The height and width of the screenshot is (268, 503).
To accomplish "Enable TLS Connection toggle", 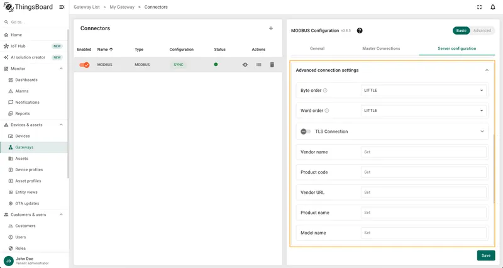I will tap(306, 131).
